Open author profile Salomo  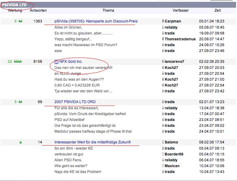171,142
